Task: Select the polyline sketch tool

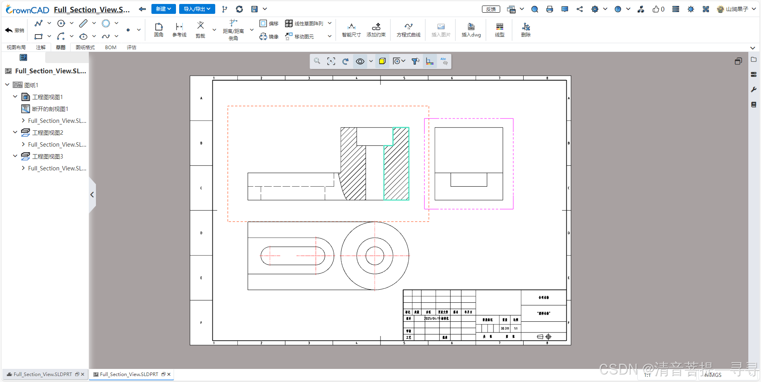Action: 38,23
